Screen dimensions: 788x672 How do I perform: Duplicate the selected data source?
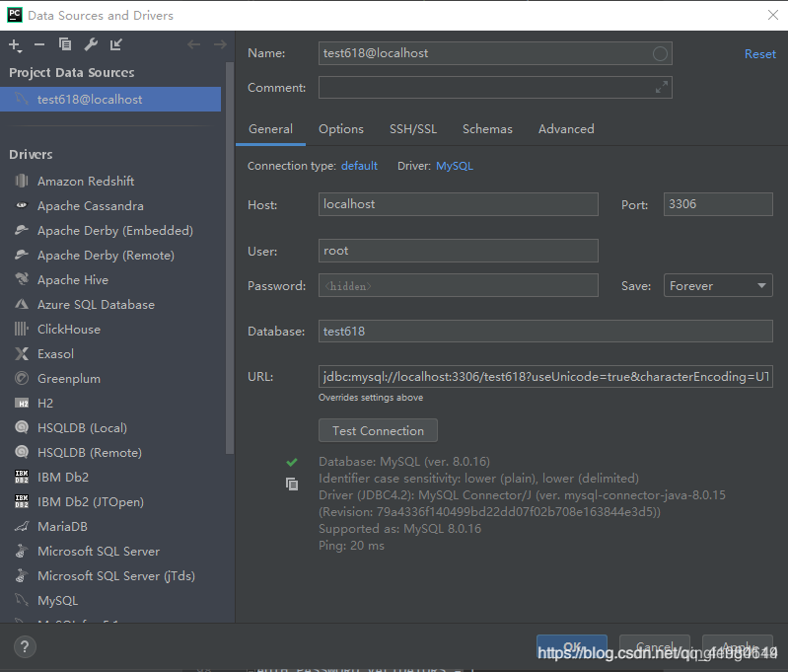pos(65,44)
